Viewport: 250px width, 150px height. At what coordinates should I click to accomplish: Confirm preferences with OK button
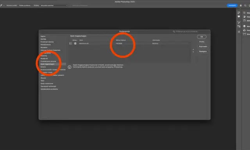pos(202,37)
